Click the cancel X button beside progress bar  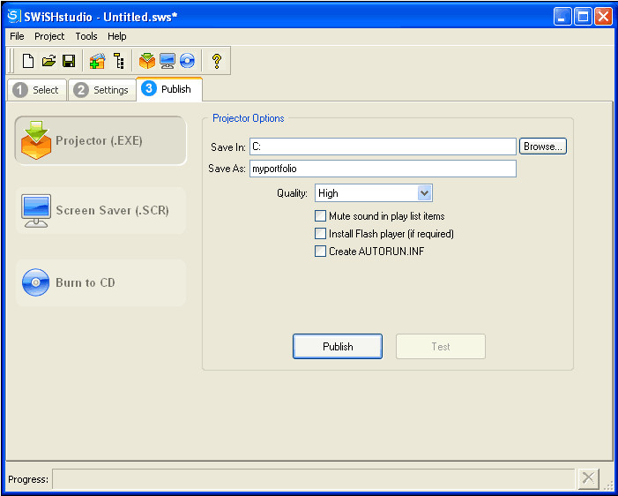point(588,478)
